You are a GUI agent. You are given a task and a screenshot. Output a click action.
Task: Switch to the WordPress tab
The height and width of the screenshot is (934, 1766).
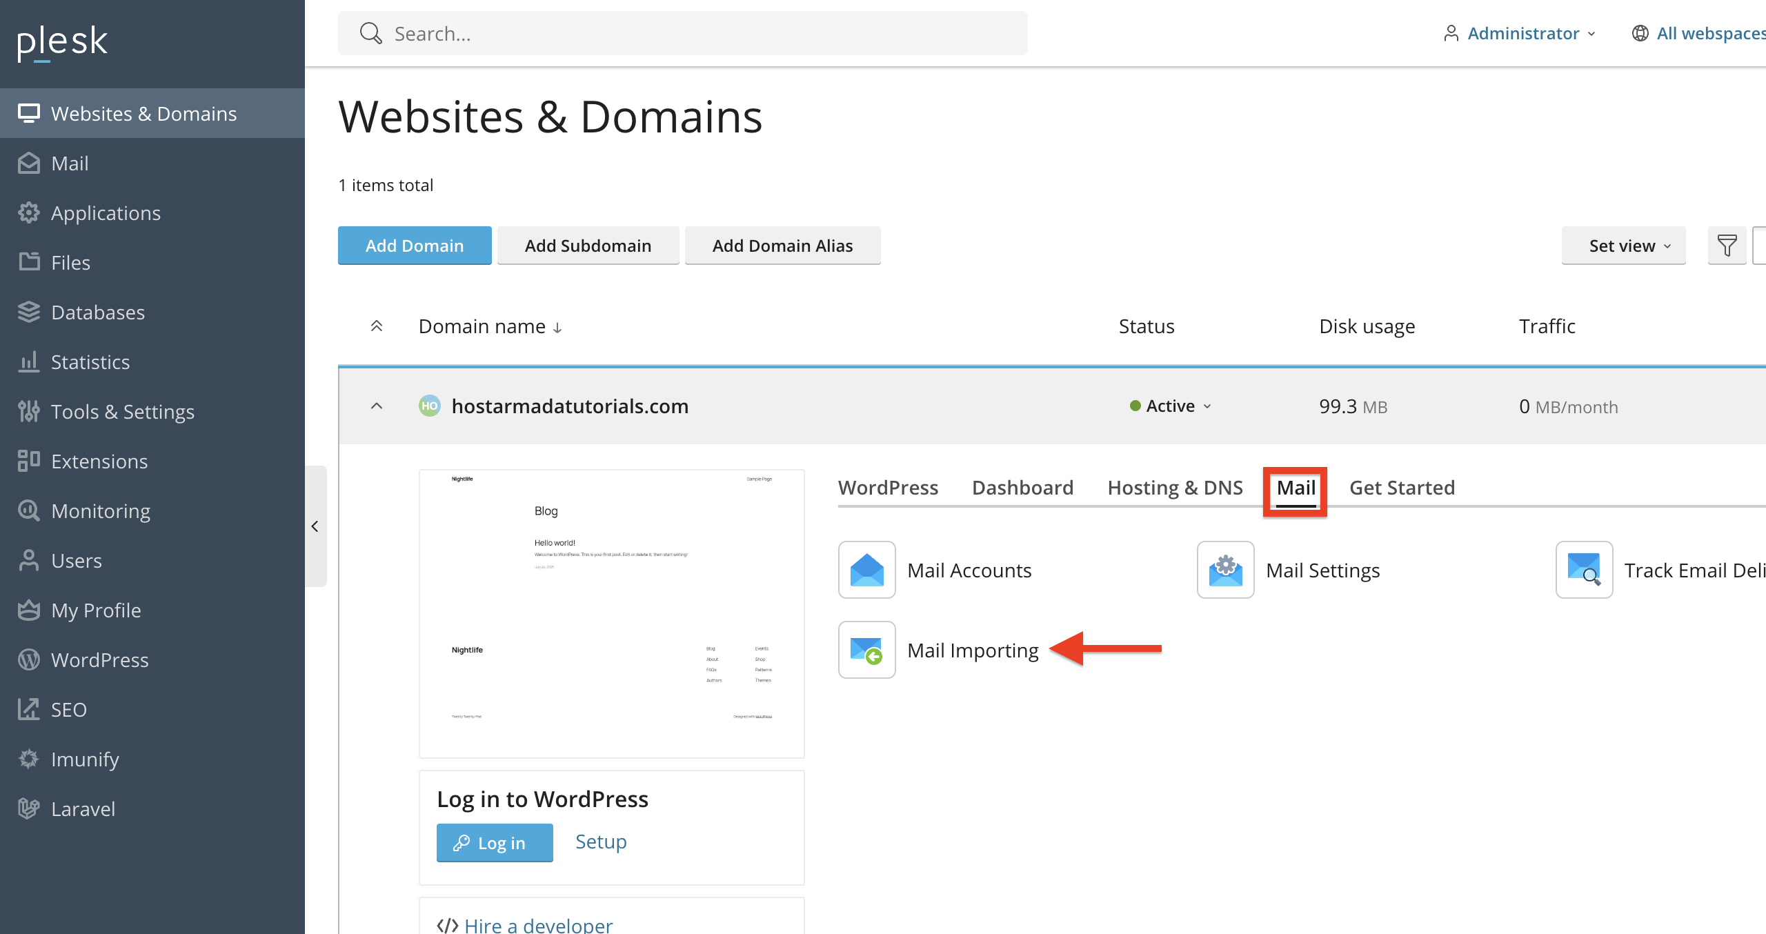pos(889,488)
